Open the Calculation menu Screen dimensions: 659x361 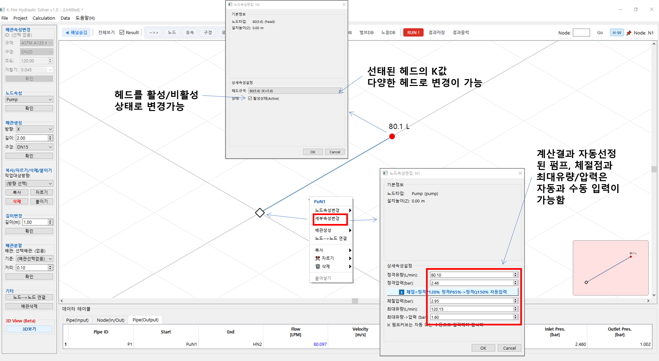(x=44, y=18)
